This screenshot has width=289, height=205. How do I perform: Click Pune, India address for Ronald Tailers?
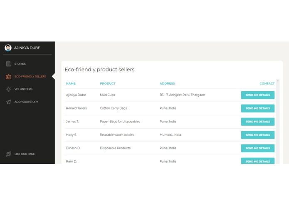pos(168,108)
